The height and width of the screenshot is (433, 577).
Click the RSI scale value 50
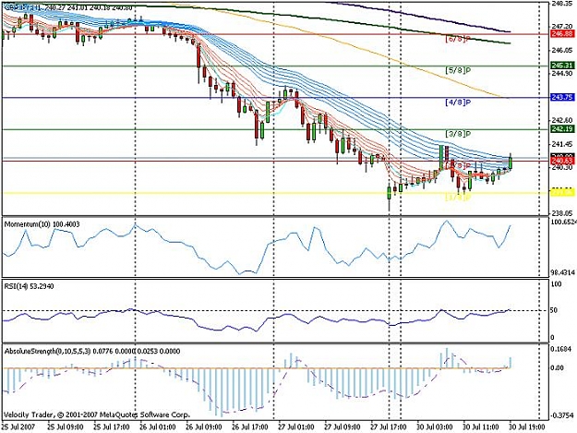click(554, 310)
